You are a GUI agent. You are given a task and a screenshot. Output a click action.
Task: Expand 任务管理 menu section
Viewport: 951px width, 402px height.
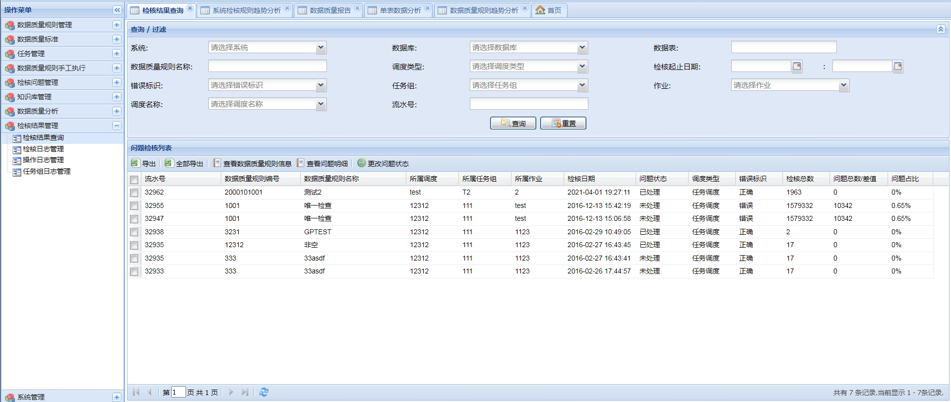point(117,54)
